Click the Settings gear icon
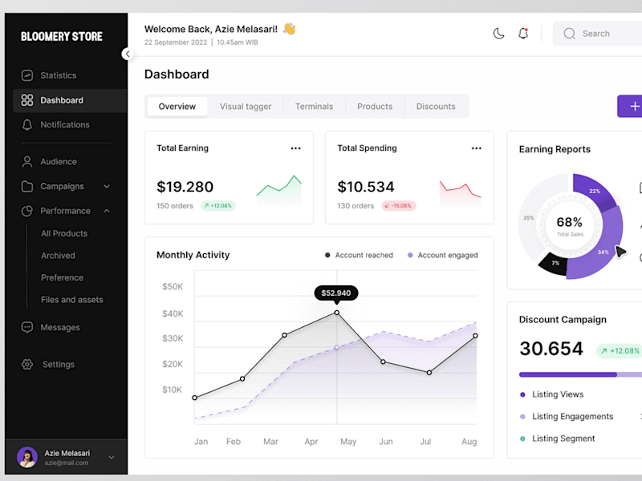Viewport: 642px width, 481px height. click(27, 364)
